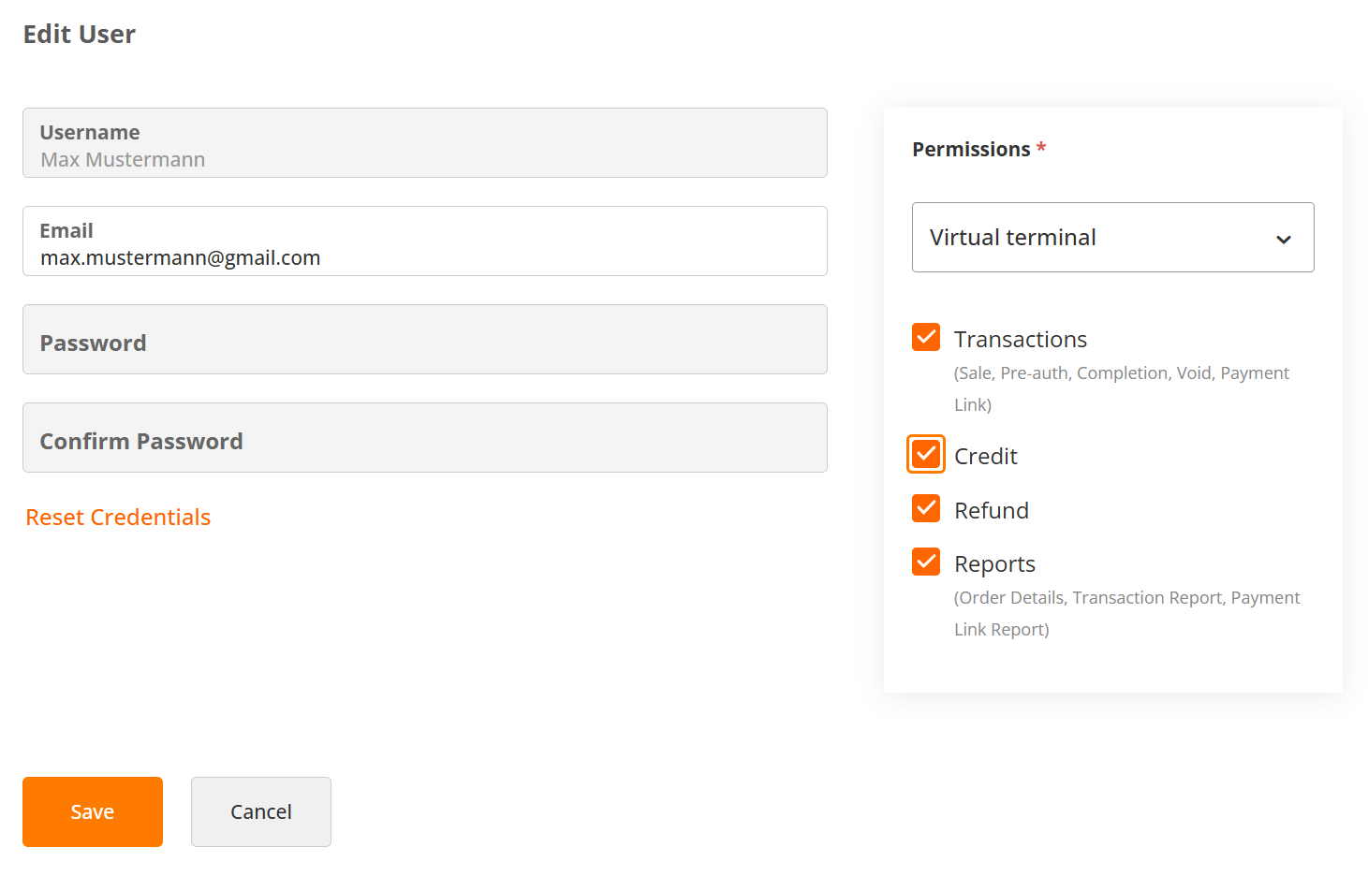Screen dimensions: 1368x891
Task: Click the Reset Credentials link
Action: click(x=118, y=518)
